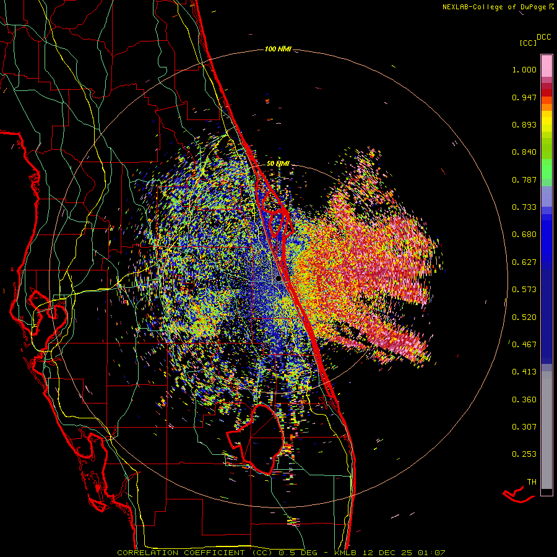Click the 0.733 scale value
The height and width of the screenshot is (557, 557).
coord(524,207)
